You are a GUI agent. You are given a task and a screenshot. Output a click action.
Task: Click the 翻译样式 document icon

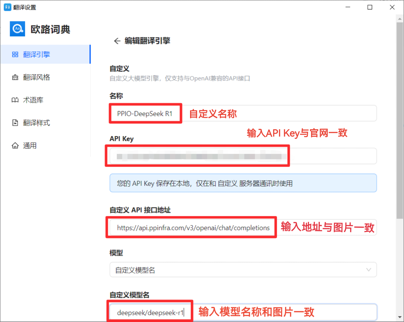click(15, 123)
